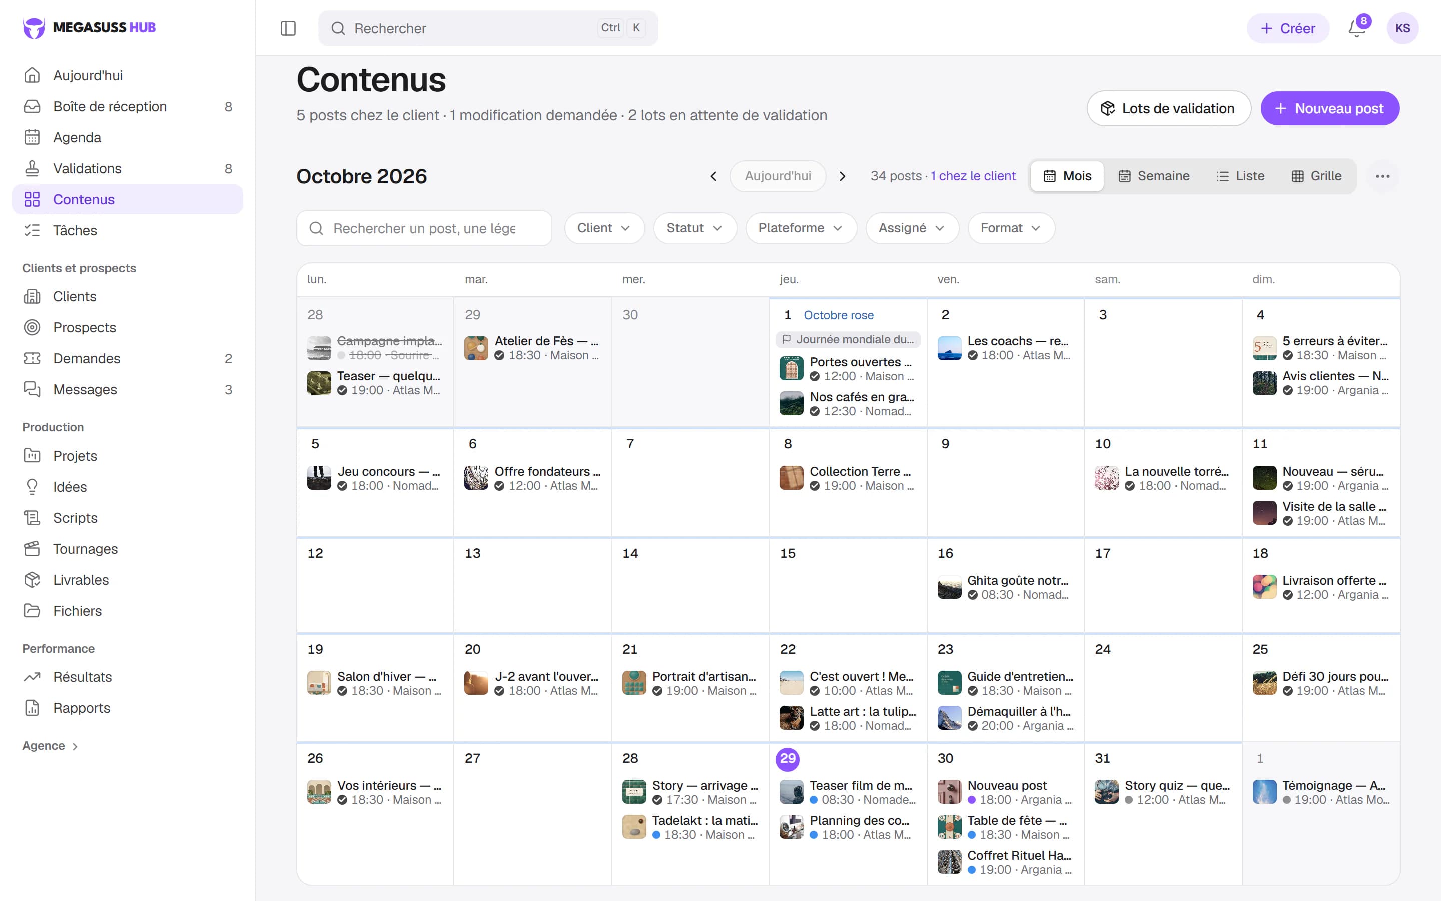Viewport: 1441px width, 901px height.
Task: Open Livrables in sidebar
Action: pyautogui.click(x=128, y=579)
